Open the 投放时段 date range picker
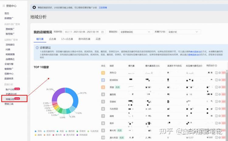Image resolution: width=228 pixels, height=141 pixels. (84, 32)
